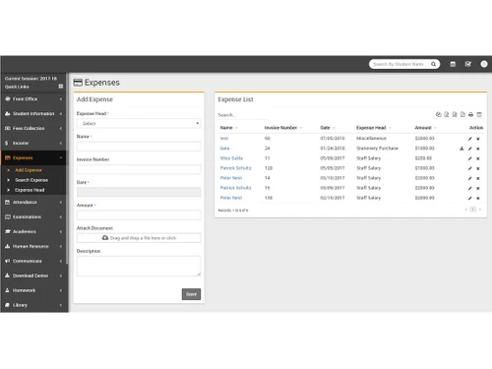Open the Expense Head select dropdown
The image size is (492, 369).
(x=139, y=123)
